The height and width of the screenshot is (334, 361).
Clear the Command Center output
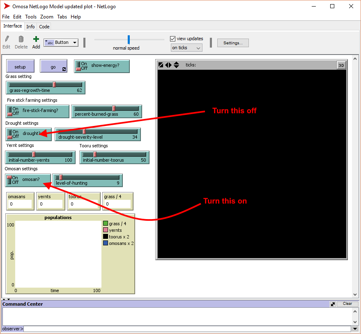(347, 304)
